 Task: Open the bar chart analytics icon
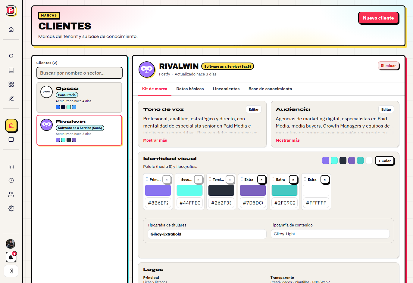pos(11,167)
